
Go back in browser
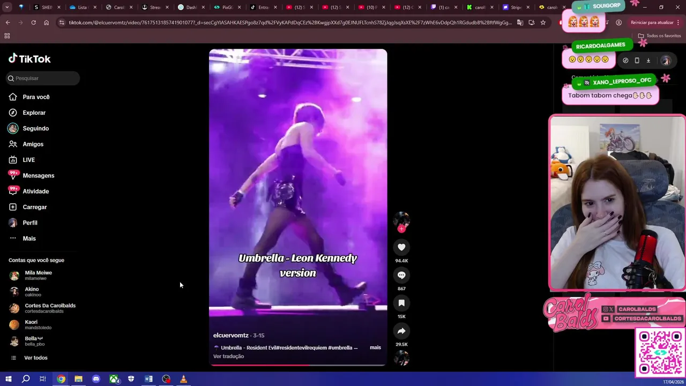pos(8,23)
